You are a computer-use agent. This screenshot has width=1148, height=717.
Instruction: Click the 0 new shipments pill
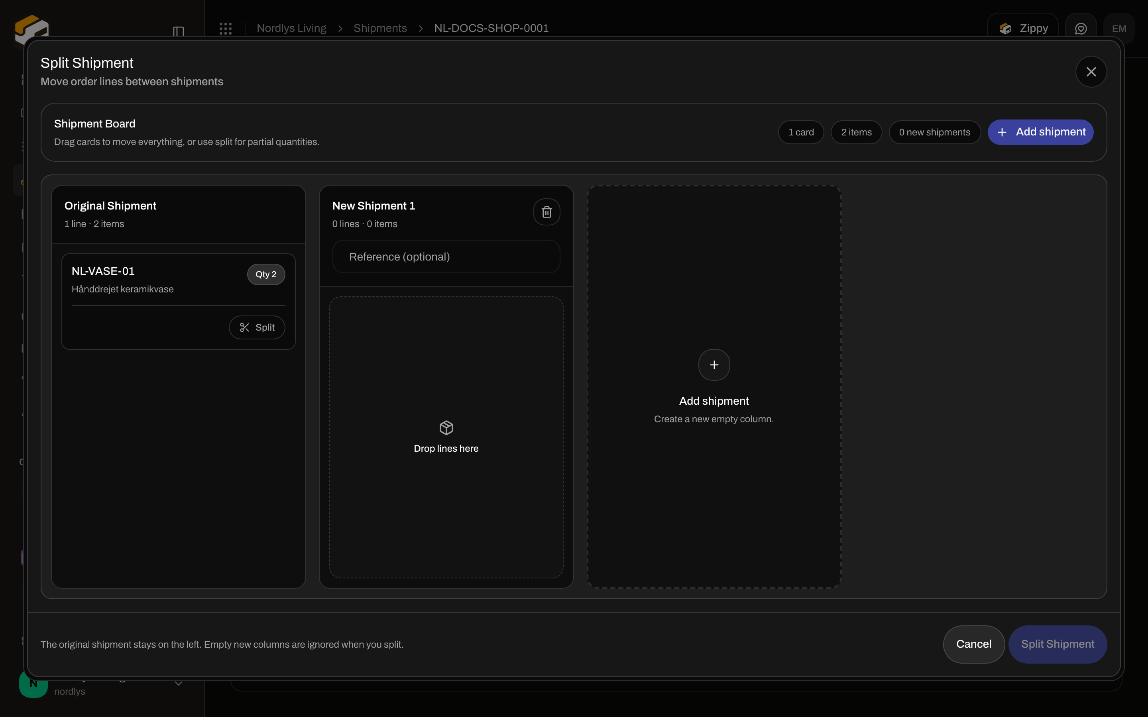click(x=934, y=132)
